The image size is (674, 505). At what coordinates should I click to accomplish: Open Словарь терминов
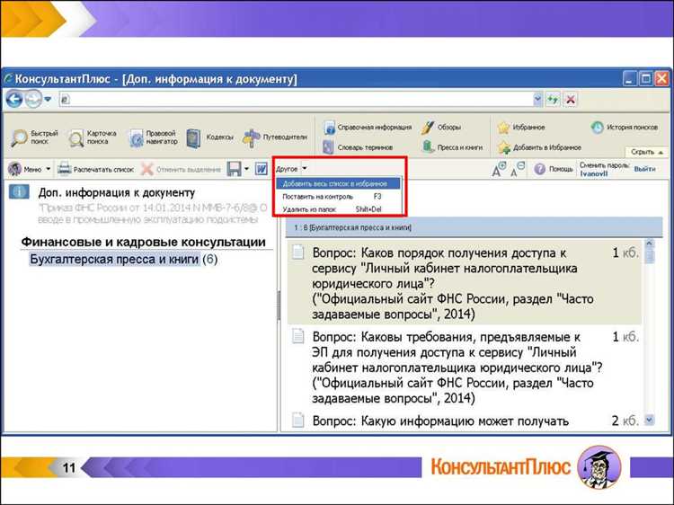(x=358, y=147)
